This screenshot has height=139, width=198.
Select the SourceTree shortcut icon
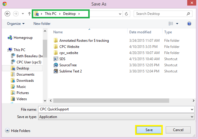point(56,65)
